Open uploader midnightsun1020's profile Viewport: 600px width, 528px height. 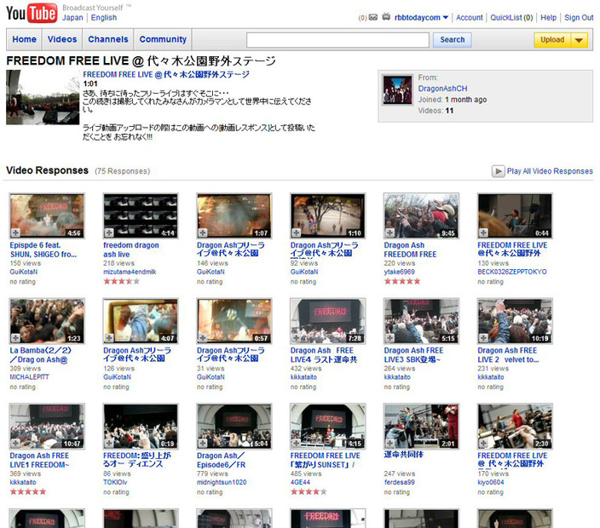tap(222, 482)
